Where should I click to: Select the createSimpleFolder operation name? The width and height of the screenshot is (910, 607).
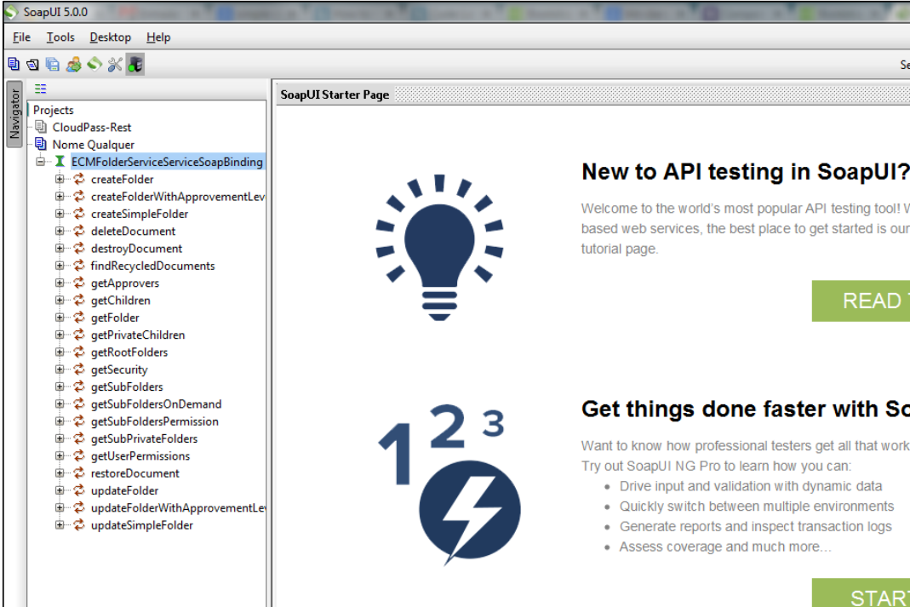[x=140, y=214]
